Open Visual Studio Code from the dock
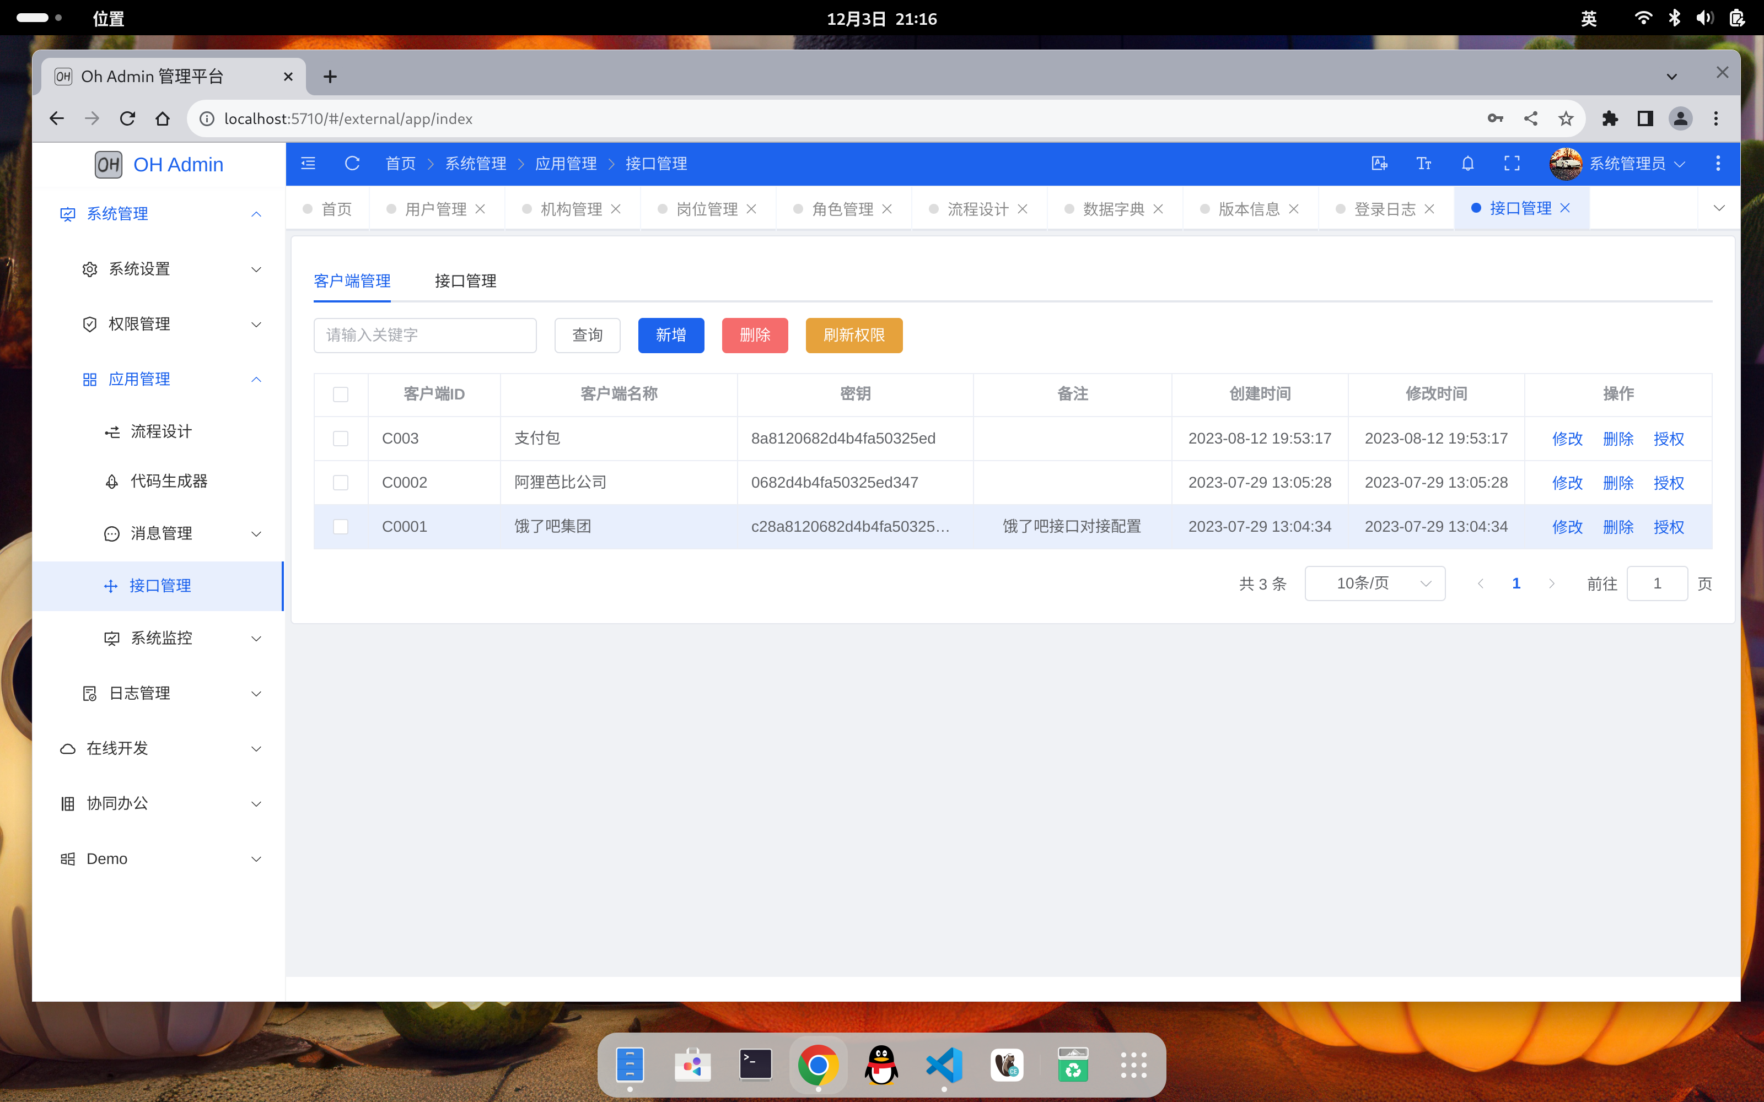Screen dimensions: 1764x1102 click(x=944, y=1065)
